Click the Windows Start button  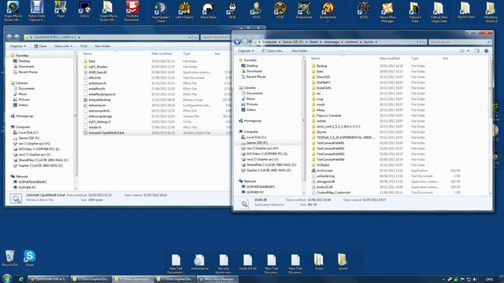(x=7, y=278)
